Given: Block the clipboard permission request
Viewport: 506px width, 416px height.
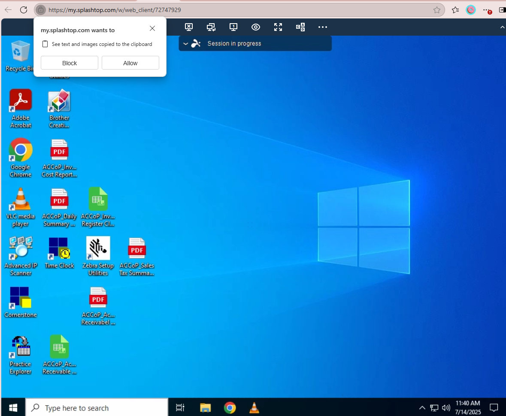Looking at the screenshot, I should (x=70, y=63).
